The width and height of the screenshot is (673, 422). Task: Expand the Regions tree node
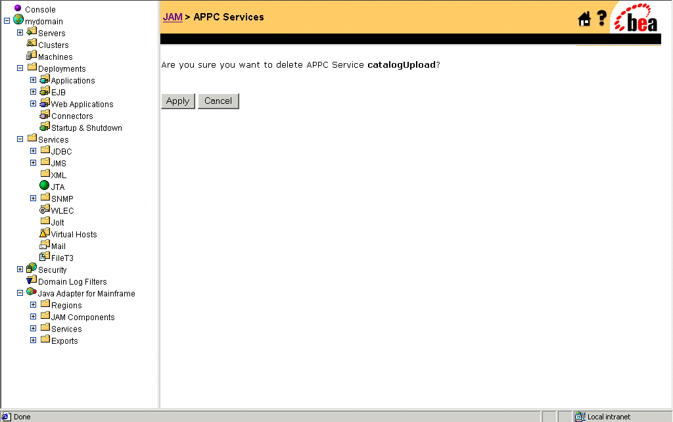point(33,304)
